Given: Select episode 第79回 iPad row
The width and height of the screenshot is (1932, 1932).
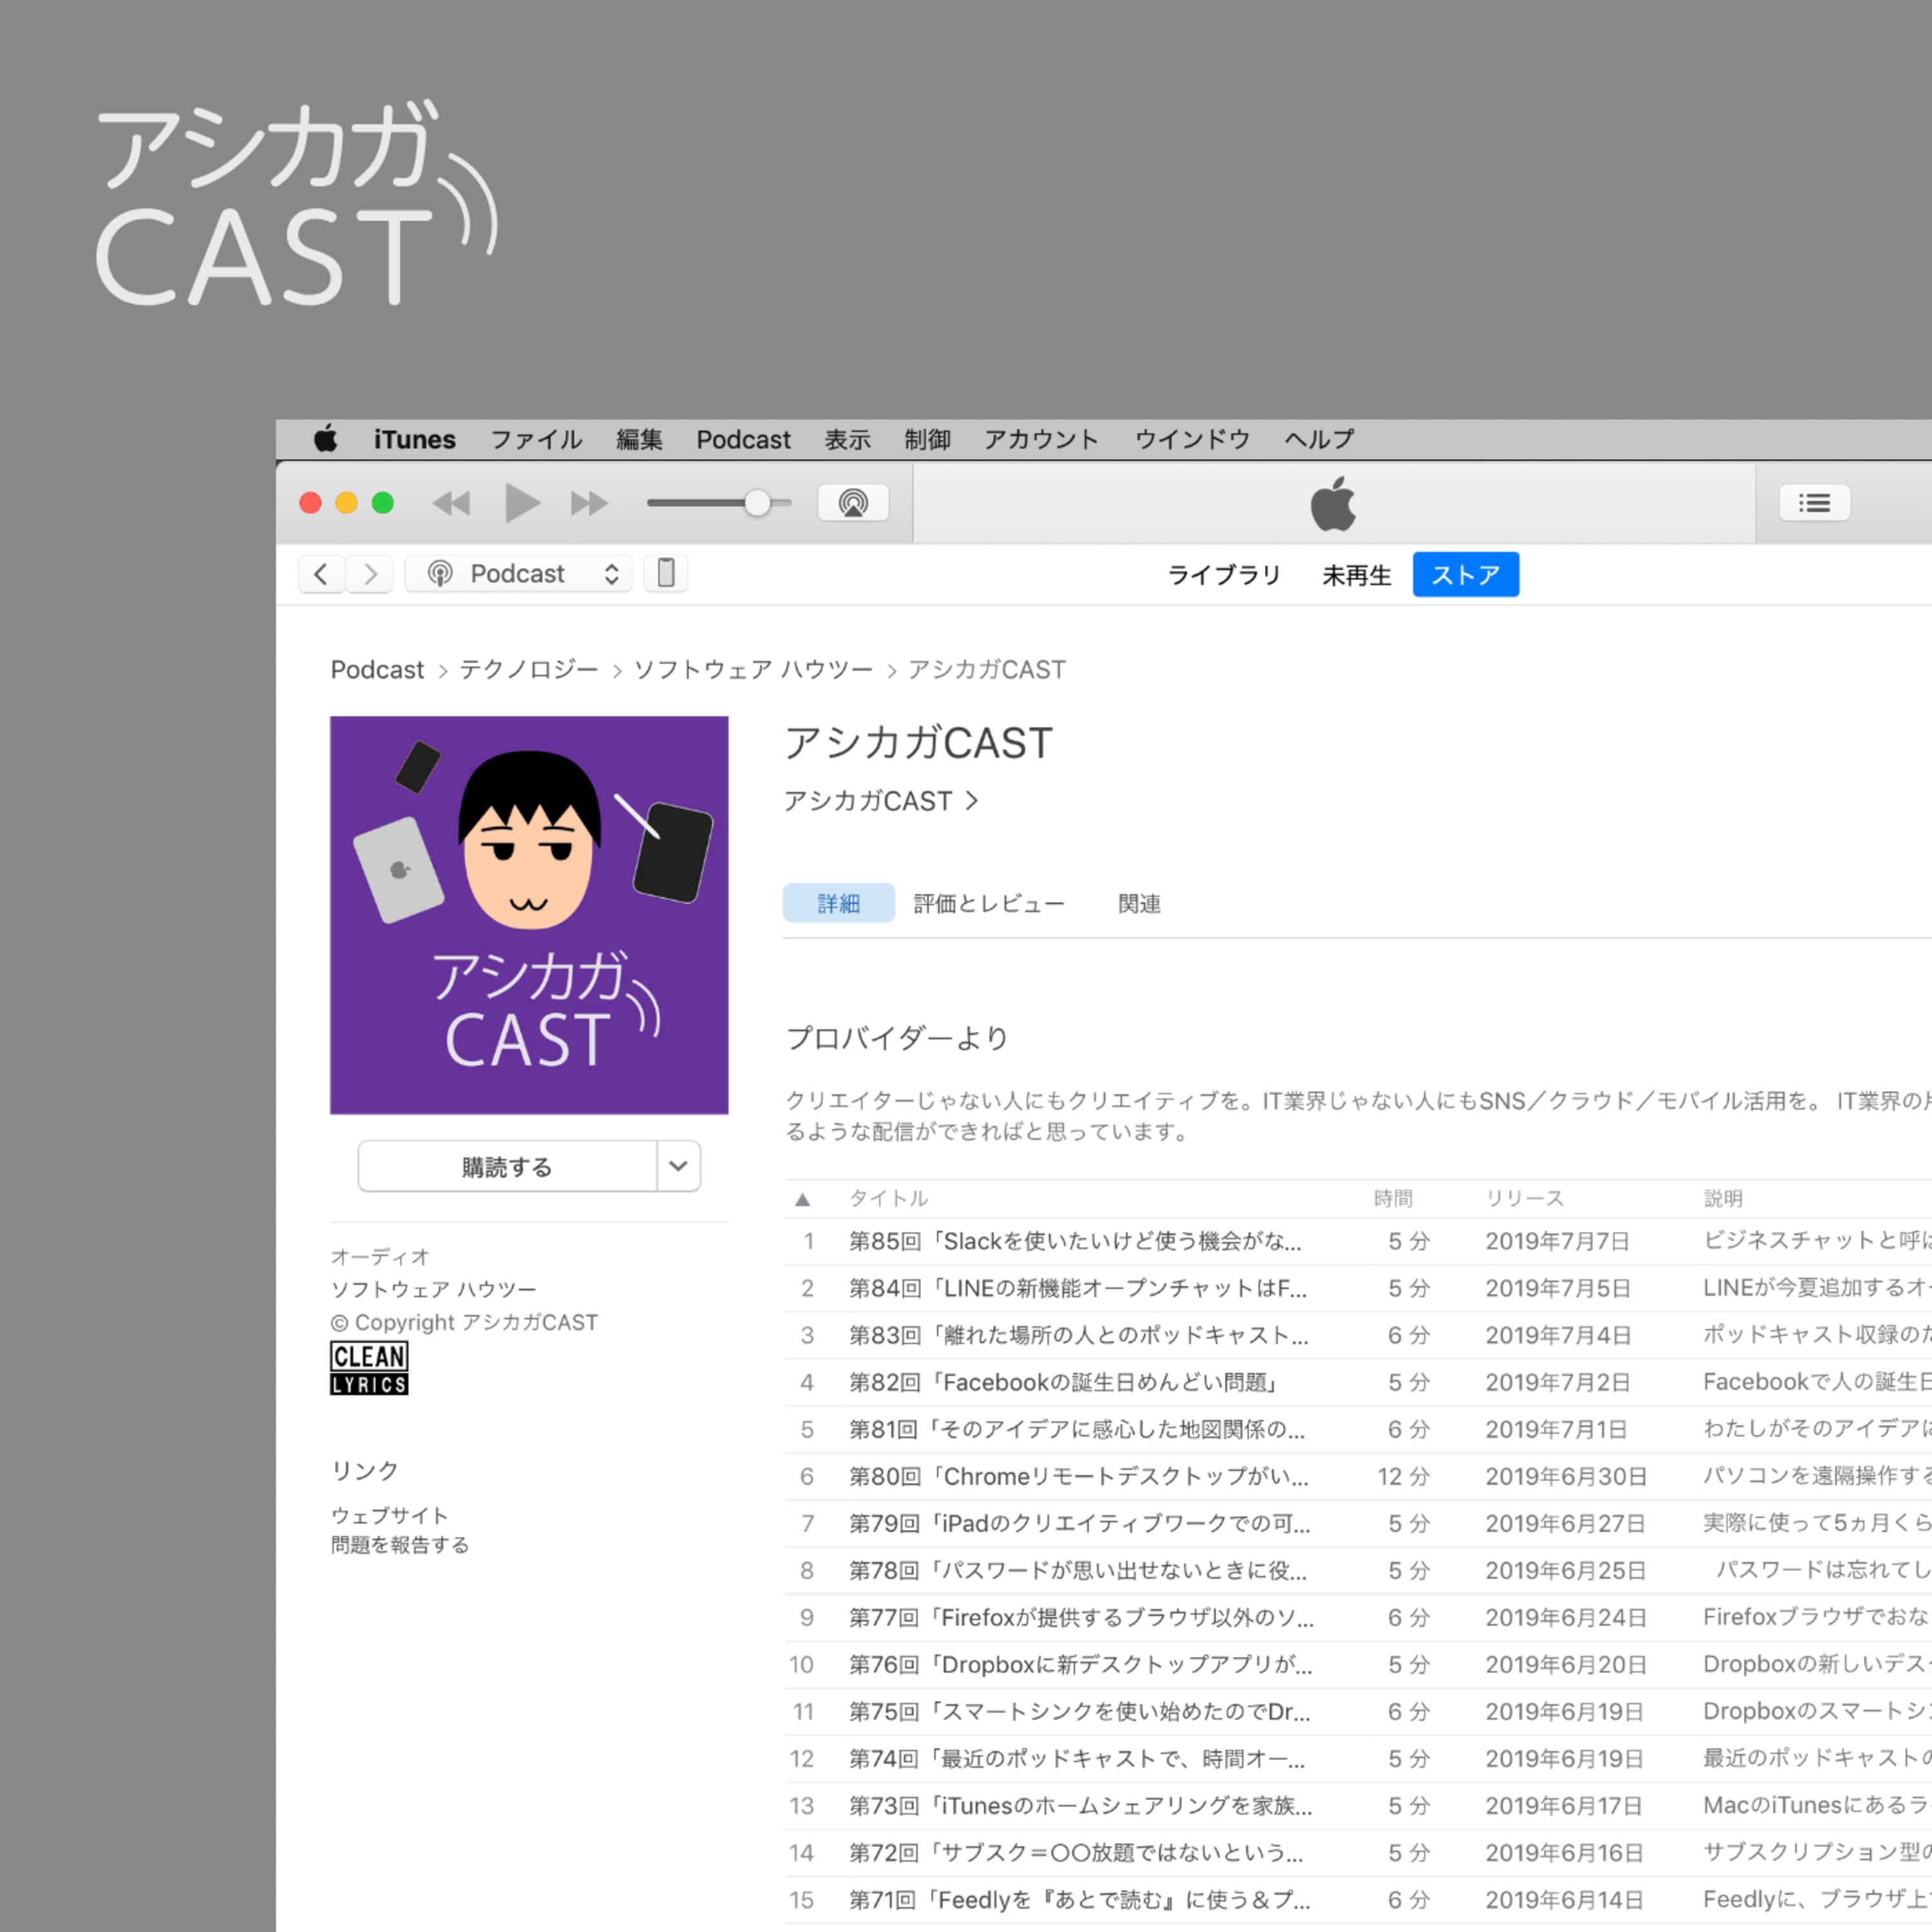Looking at the screenshot, I should point(1358,1523).
